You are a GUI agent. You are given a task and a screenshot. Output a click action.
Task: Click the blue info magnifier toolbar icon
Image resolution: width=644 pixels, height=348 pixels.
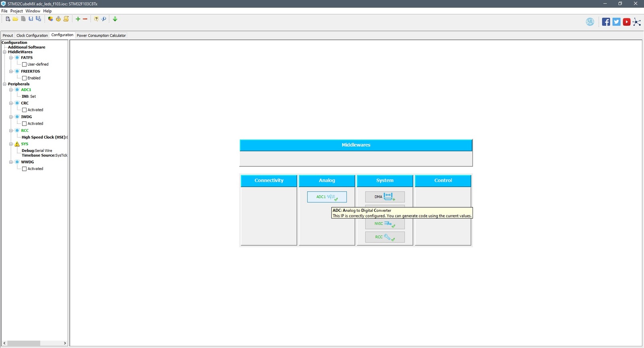click(x=104, y=19)
